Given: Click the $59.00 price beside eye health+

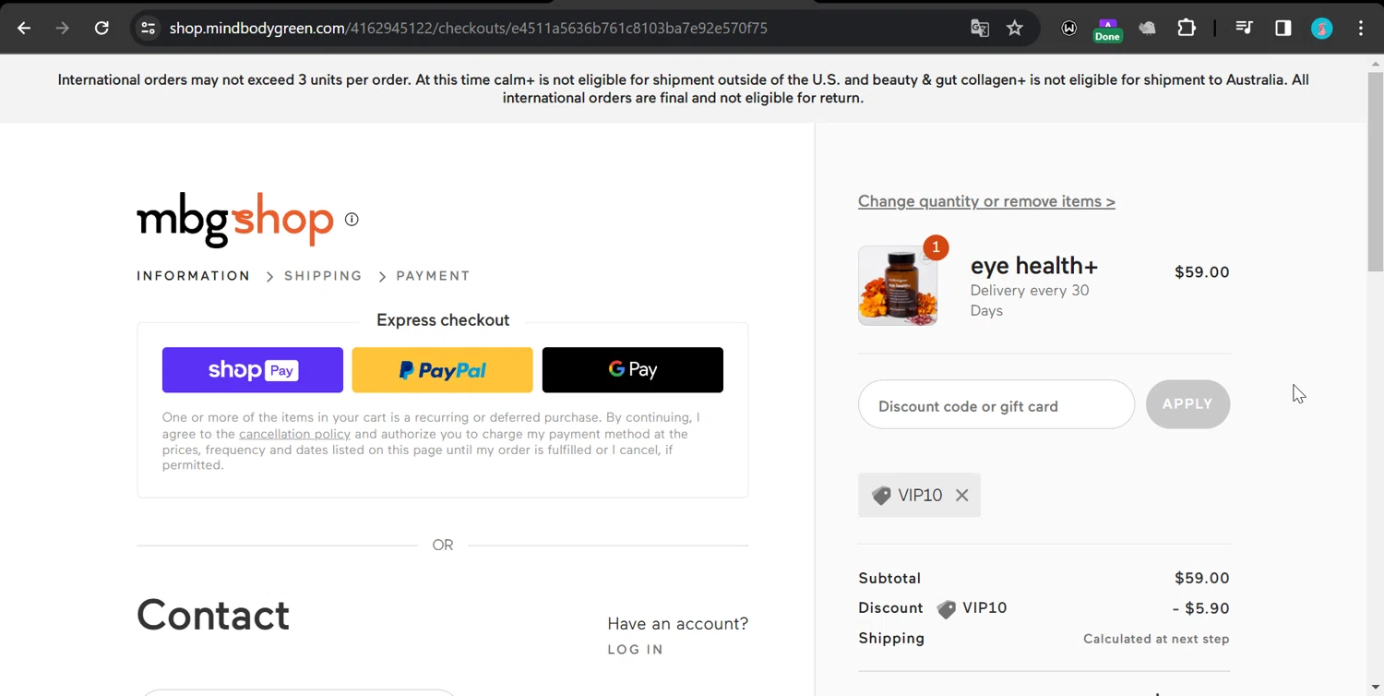Looking at the screenshot, I should pyautogui.click(x=1201, y=272).
